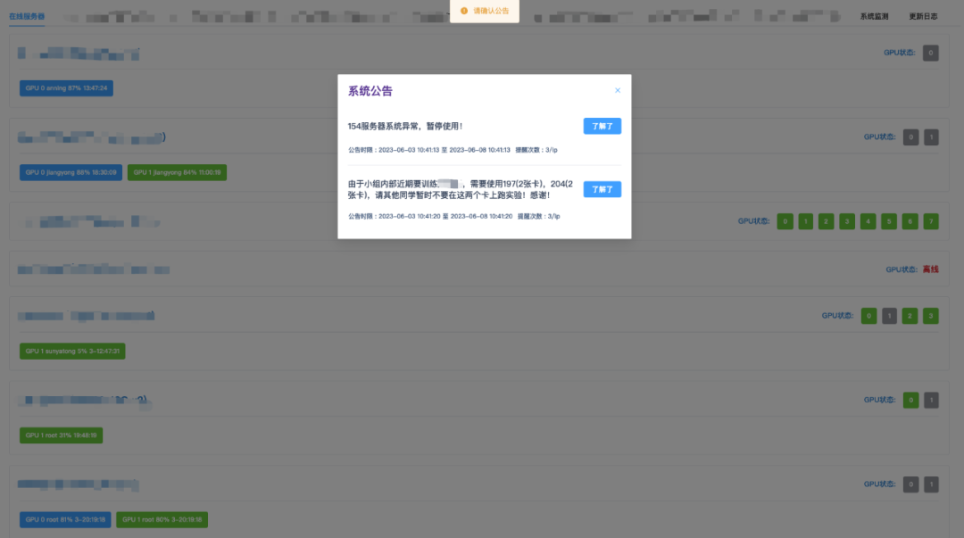Click GPU status square 1 in the jiangyong row
Image resolution: width=964 pixels, height=538 pixels.
click(x=931, y=137)
